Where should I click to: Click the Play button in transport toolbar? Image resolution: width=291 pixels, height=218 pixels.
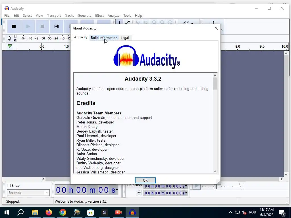coord(28,26)
